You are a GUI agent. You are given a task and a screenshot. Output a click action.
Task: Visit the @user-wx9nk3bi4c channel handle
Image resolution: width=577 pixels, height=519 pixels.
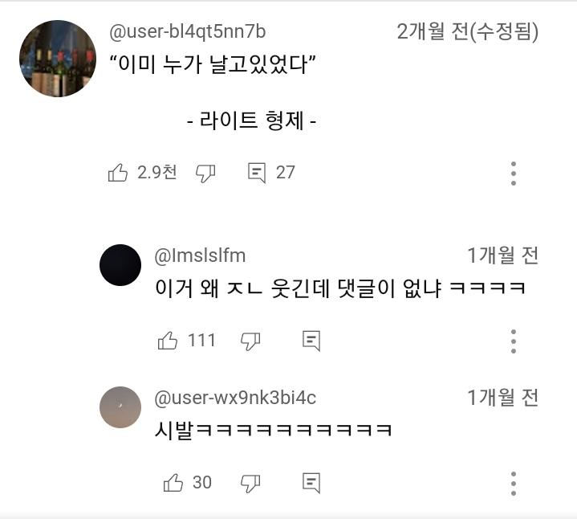(x=235, y=397)
